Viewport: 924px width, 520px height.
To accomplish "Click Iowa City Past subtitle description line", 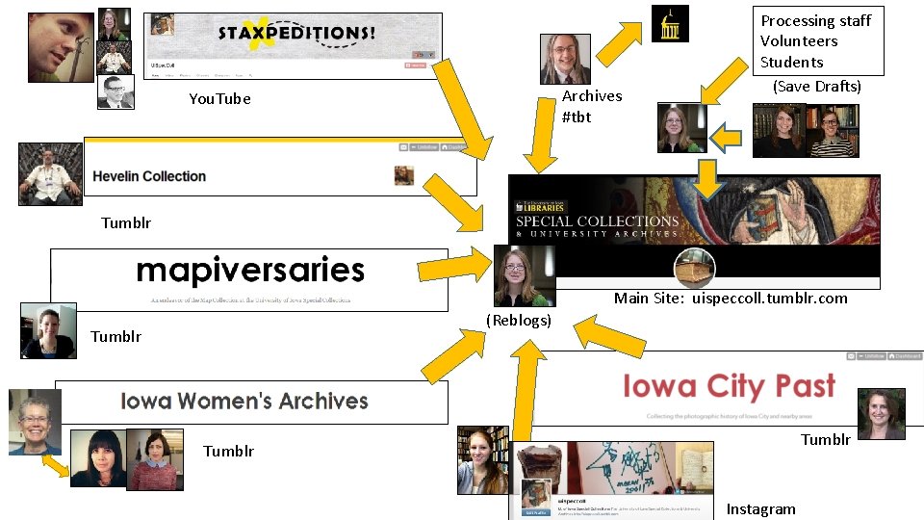I will (729, 416).
